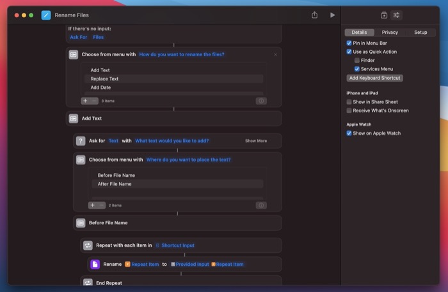This screenshot has height=292, width=448.
Task: Click the Ask for Text question icon
Action: (x=81, y=141)
